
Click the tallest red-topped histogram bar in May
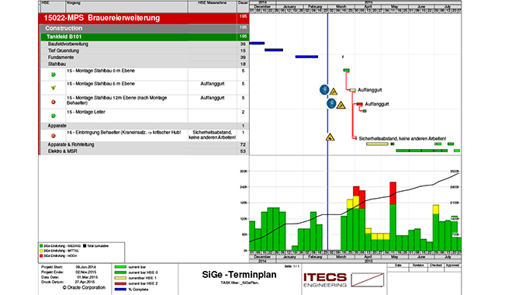click(x=393, y=217)
